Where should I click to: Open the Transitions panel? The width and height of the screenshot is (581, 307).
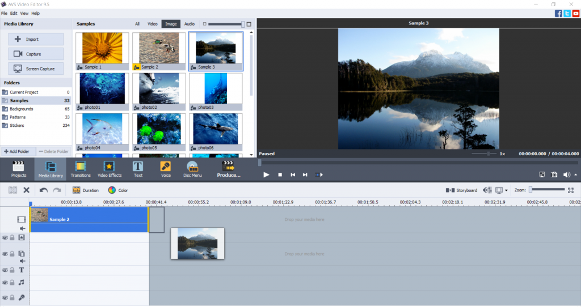click(x=81, y=169)
